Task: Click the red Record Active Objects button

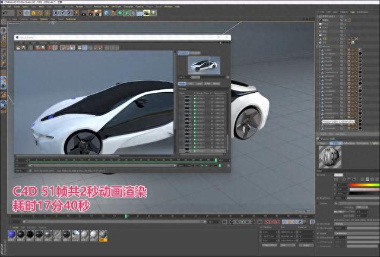Action: click(x=267, y=222)
